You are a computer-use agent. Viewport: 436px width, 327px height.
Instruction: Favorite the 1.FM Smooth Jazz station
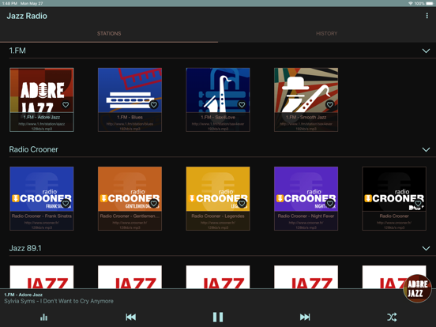[330, 104]
